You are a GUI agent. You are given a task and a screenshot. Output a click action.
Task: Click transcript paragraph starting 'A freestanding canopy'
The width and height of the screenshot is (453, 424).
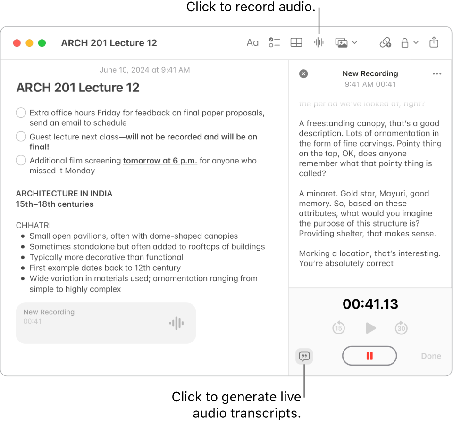(370, 148)
